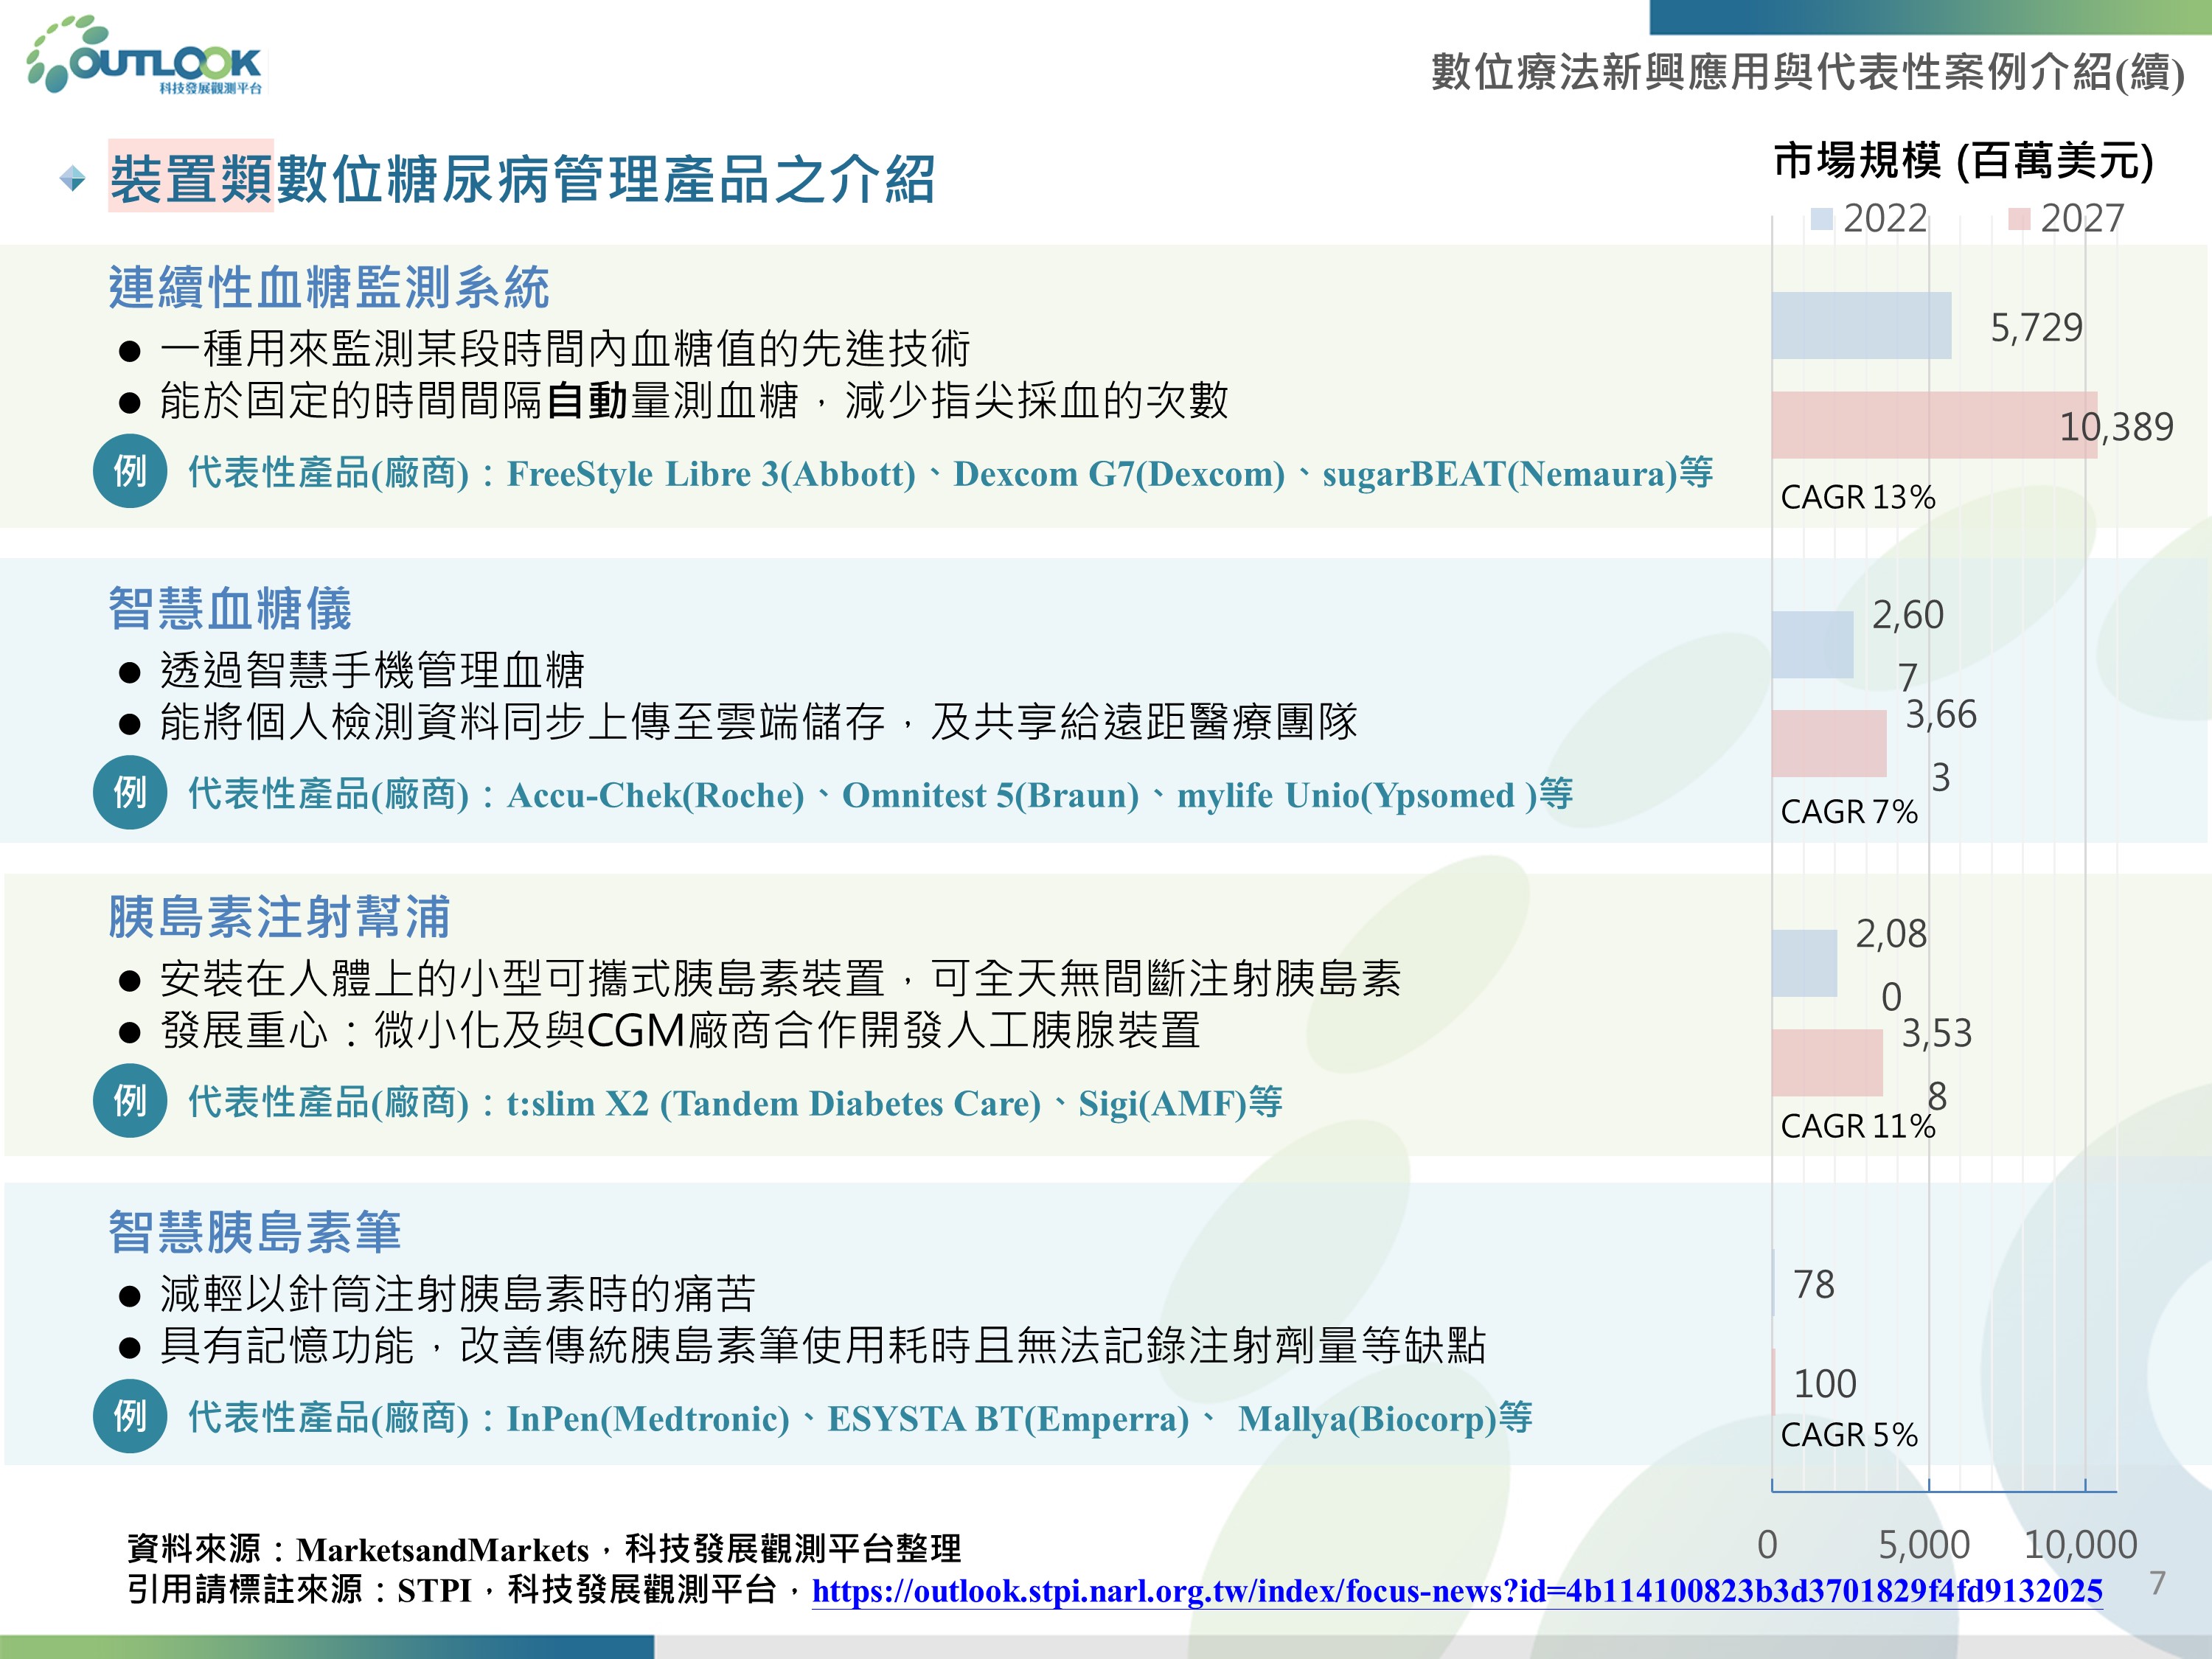Click the slide title 數位療法新興應用與代表性案例介紹(續)
Screen dimensions: 2212x1659
tap(1807, 72)
